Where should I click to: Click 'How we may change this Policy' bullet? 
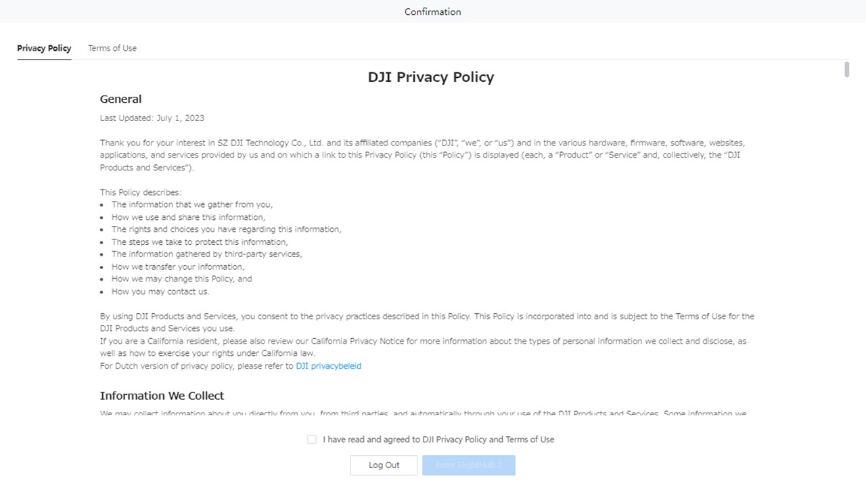click(181, 279)
